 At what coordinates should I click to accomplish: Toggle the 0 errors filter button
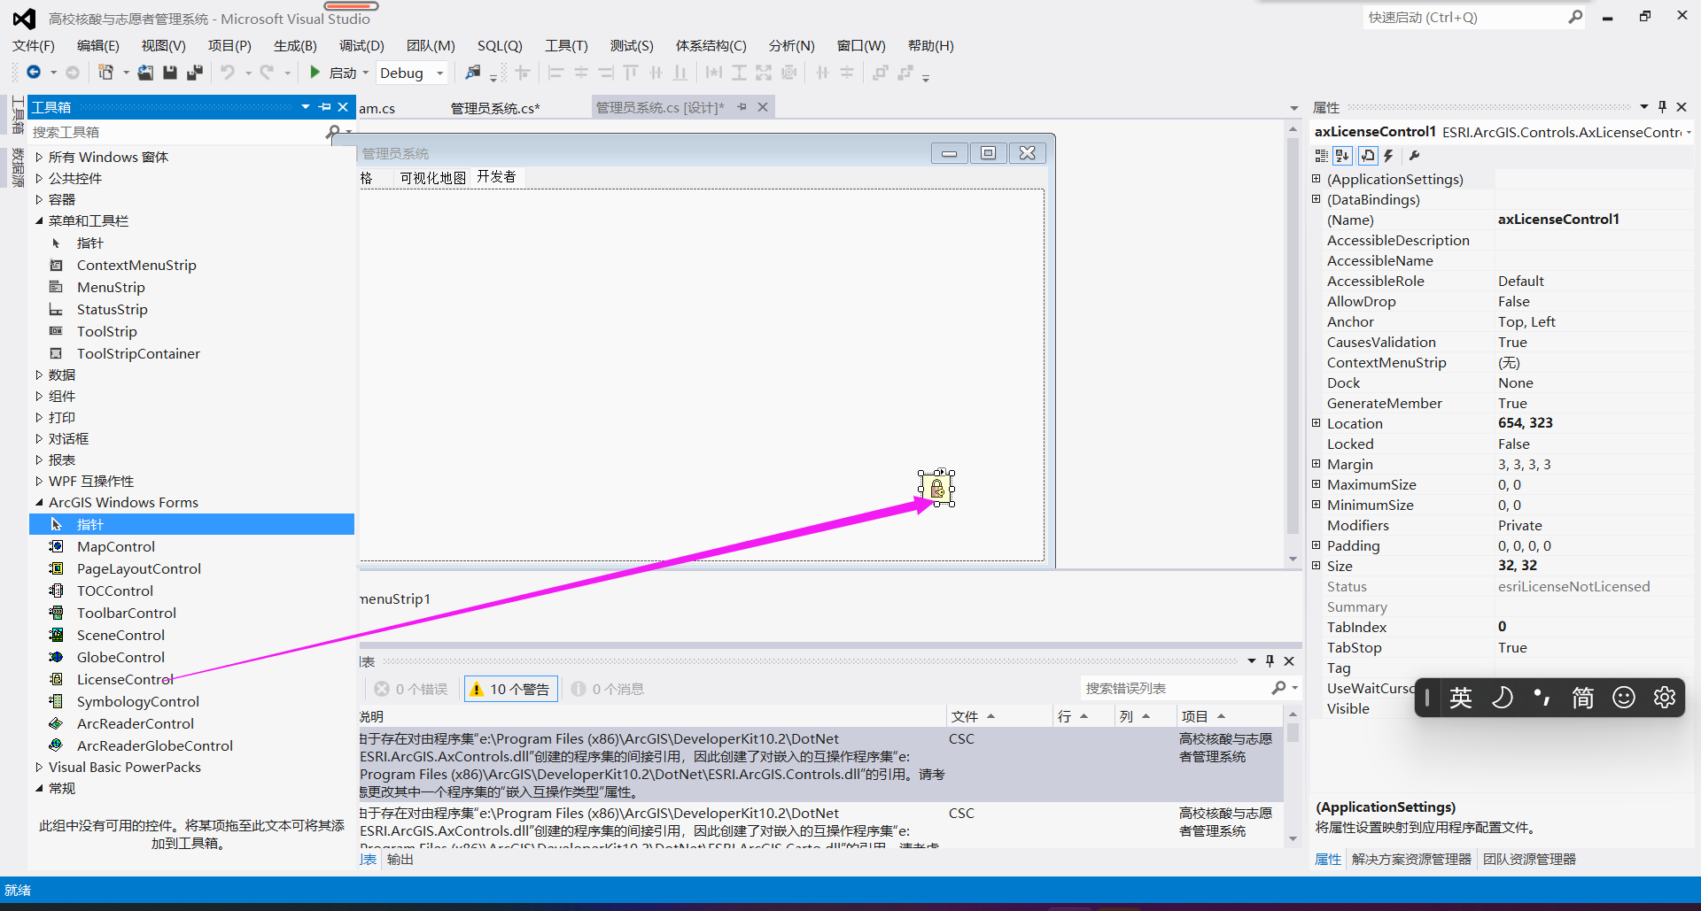411,689
